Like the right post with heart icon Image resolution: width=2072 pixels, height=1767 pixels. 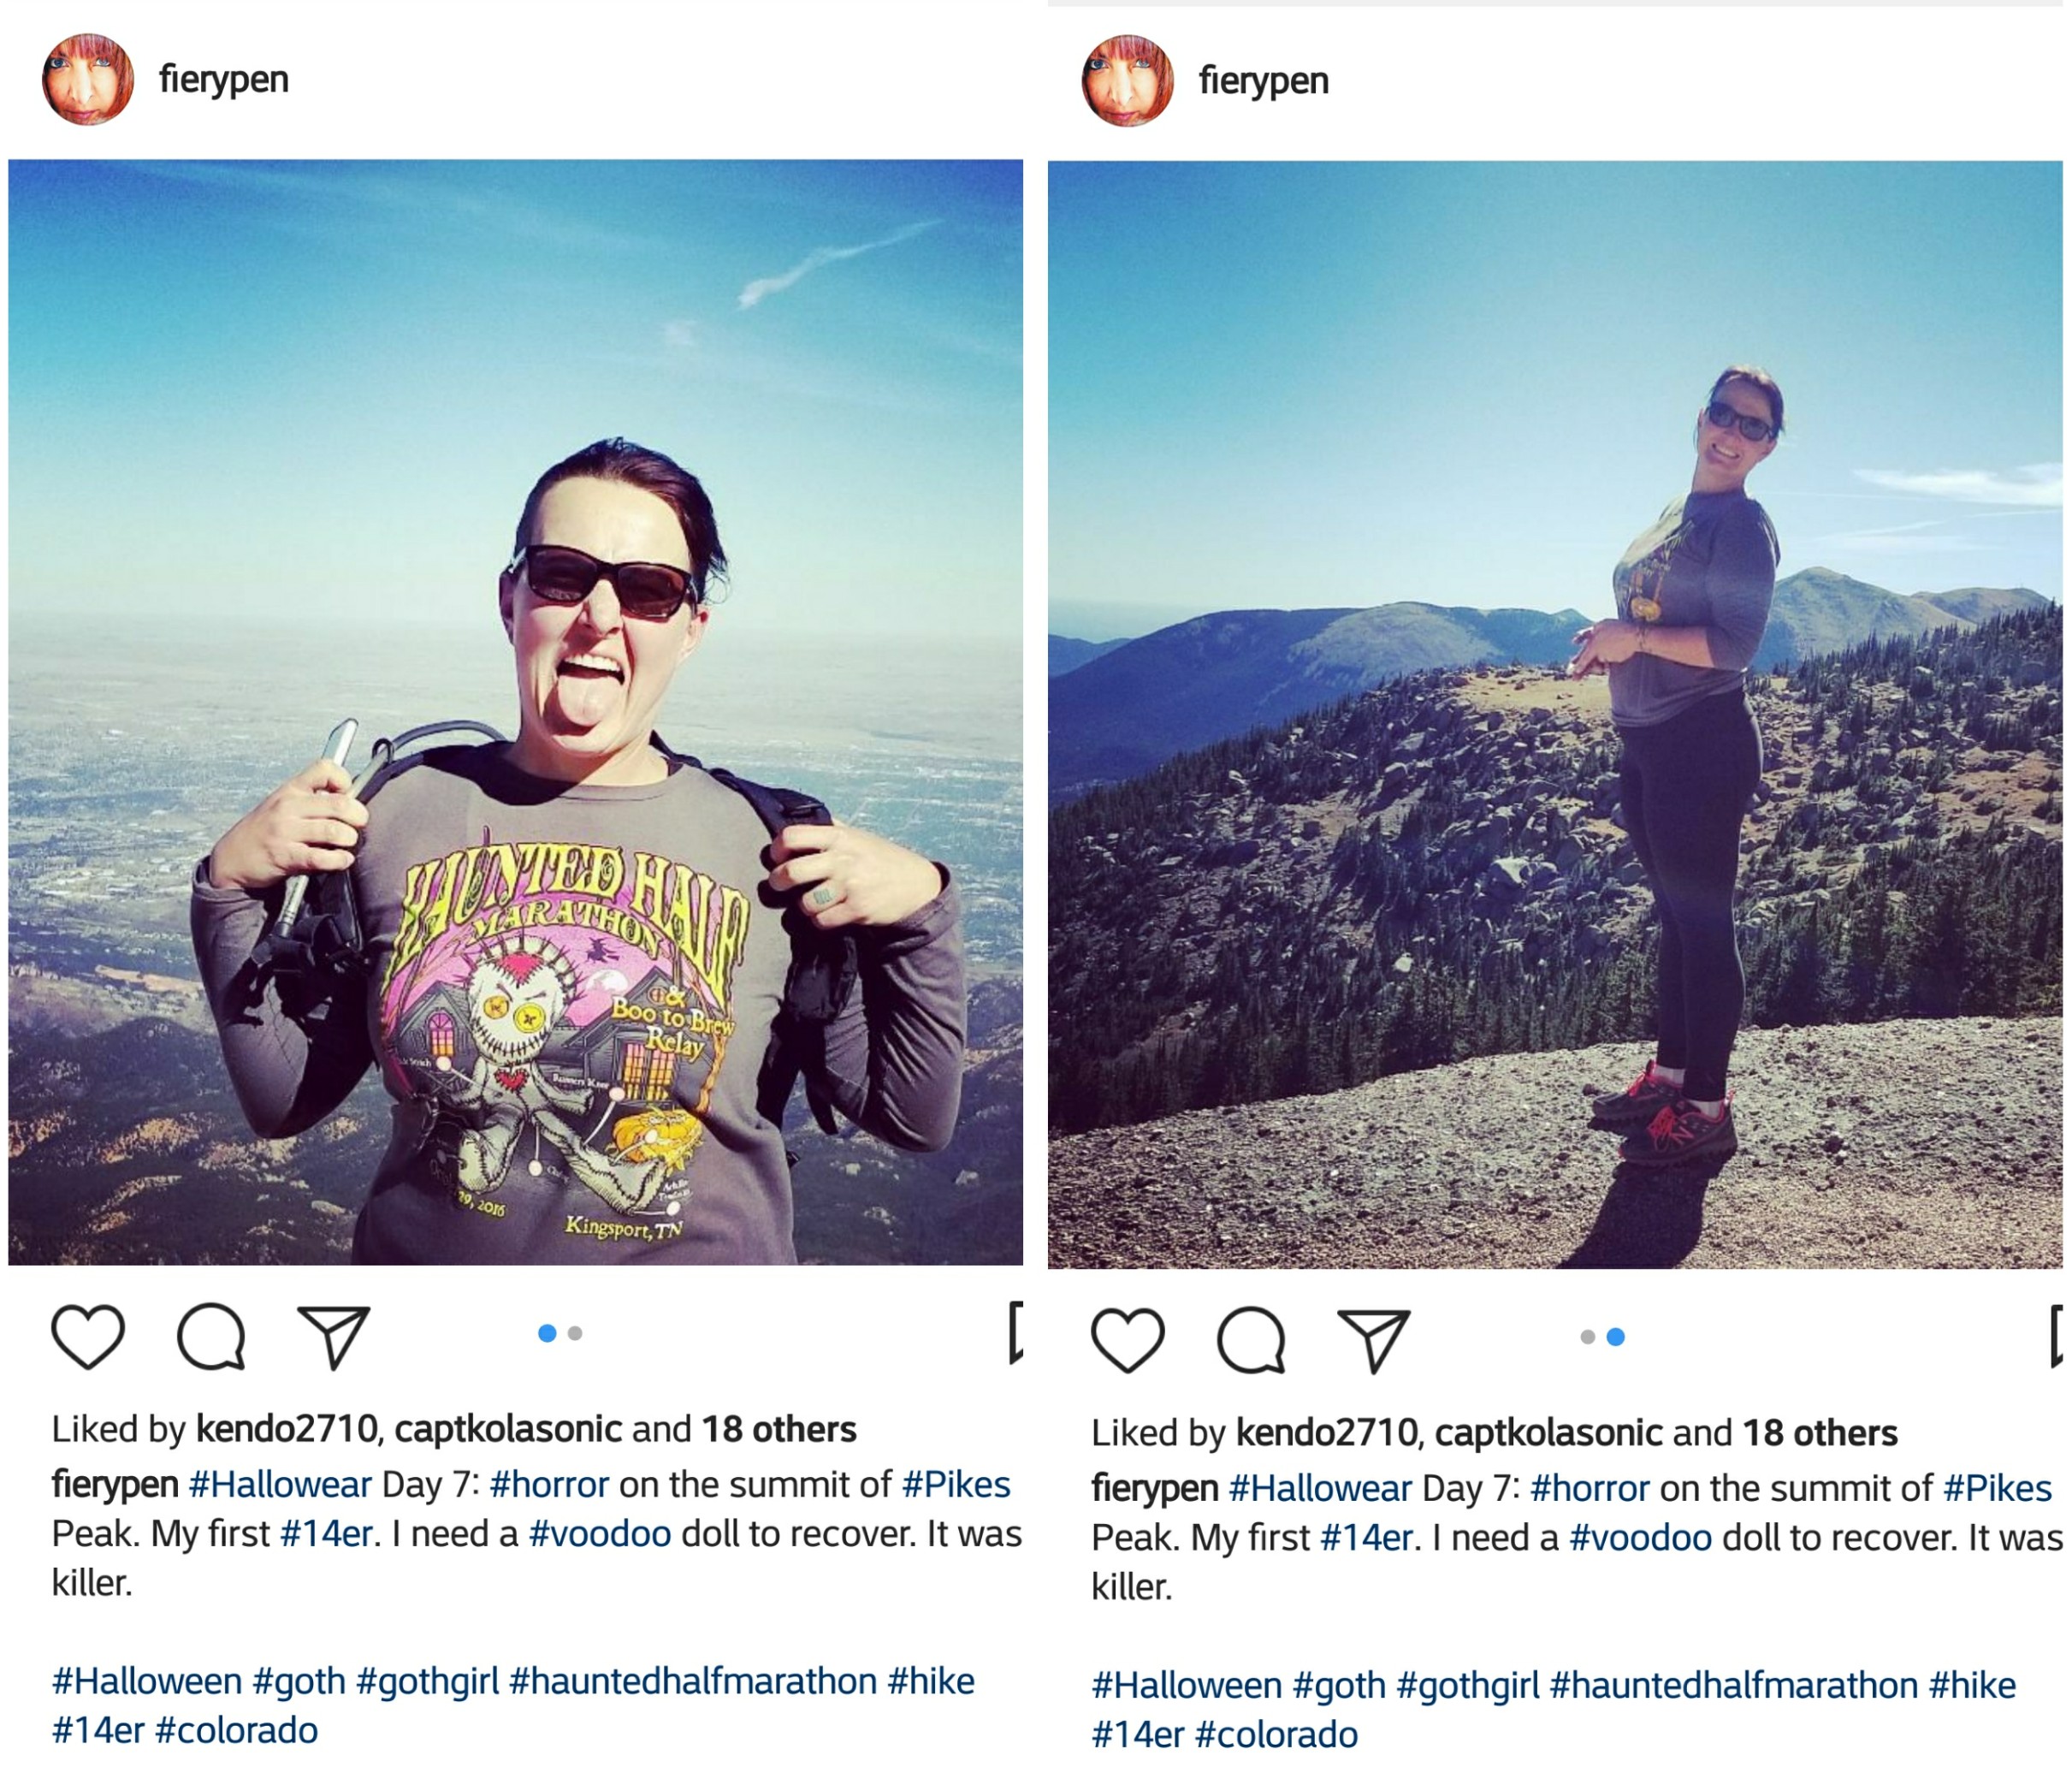click(x=1128, y=1340)
